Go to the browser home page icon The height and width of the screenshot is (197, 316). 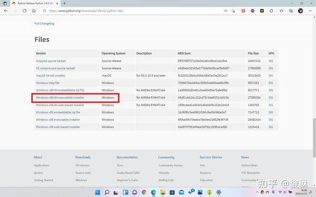point(34,11)
